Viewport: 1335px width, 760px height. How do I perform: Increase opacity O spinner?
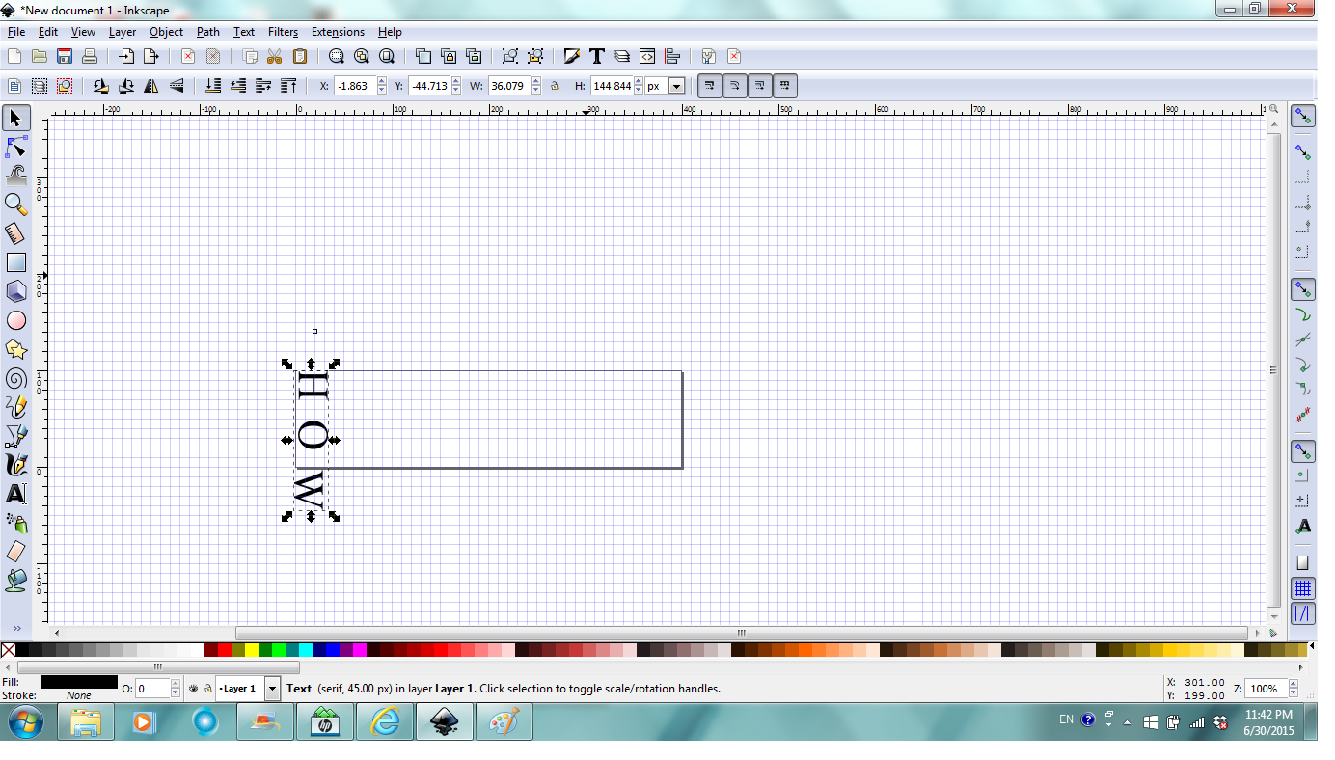[175, 684]
